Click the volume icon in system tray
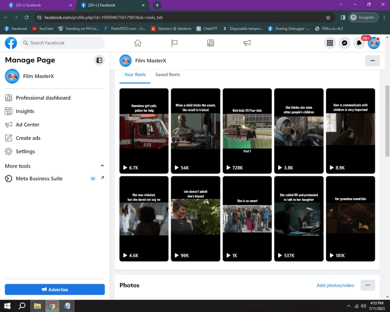Viewport: 390px width, 312px height. (x=364, y=306)
